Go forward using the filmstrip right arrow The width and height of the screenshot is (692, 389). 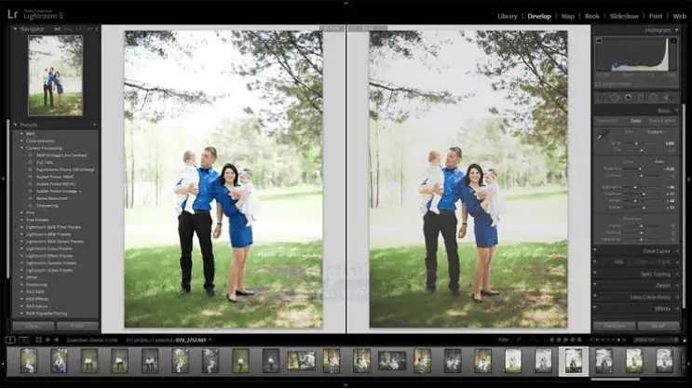tap(56, 340)
